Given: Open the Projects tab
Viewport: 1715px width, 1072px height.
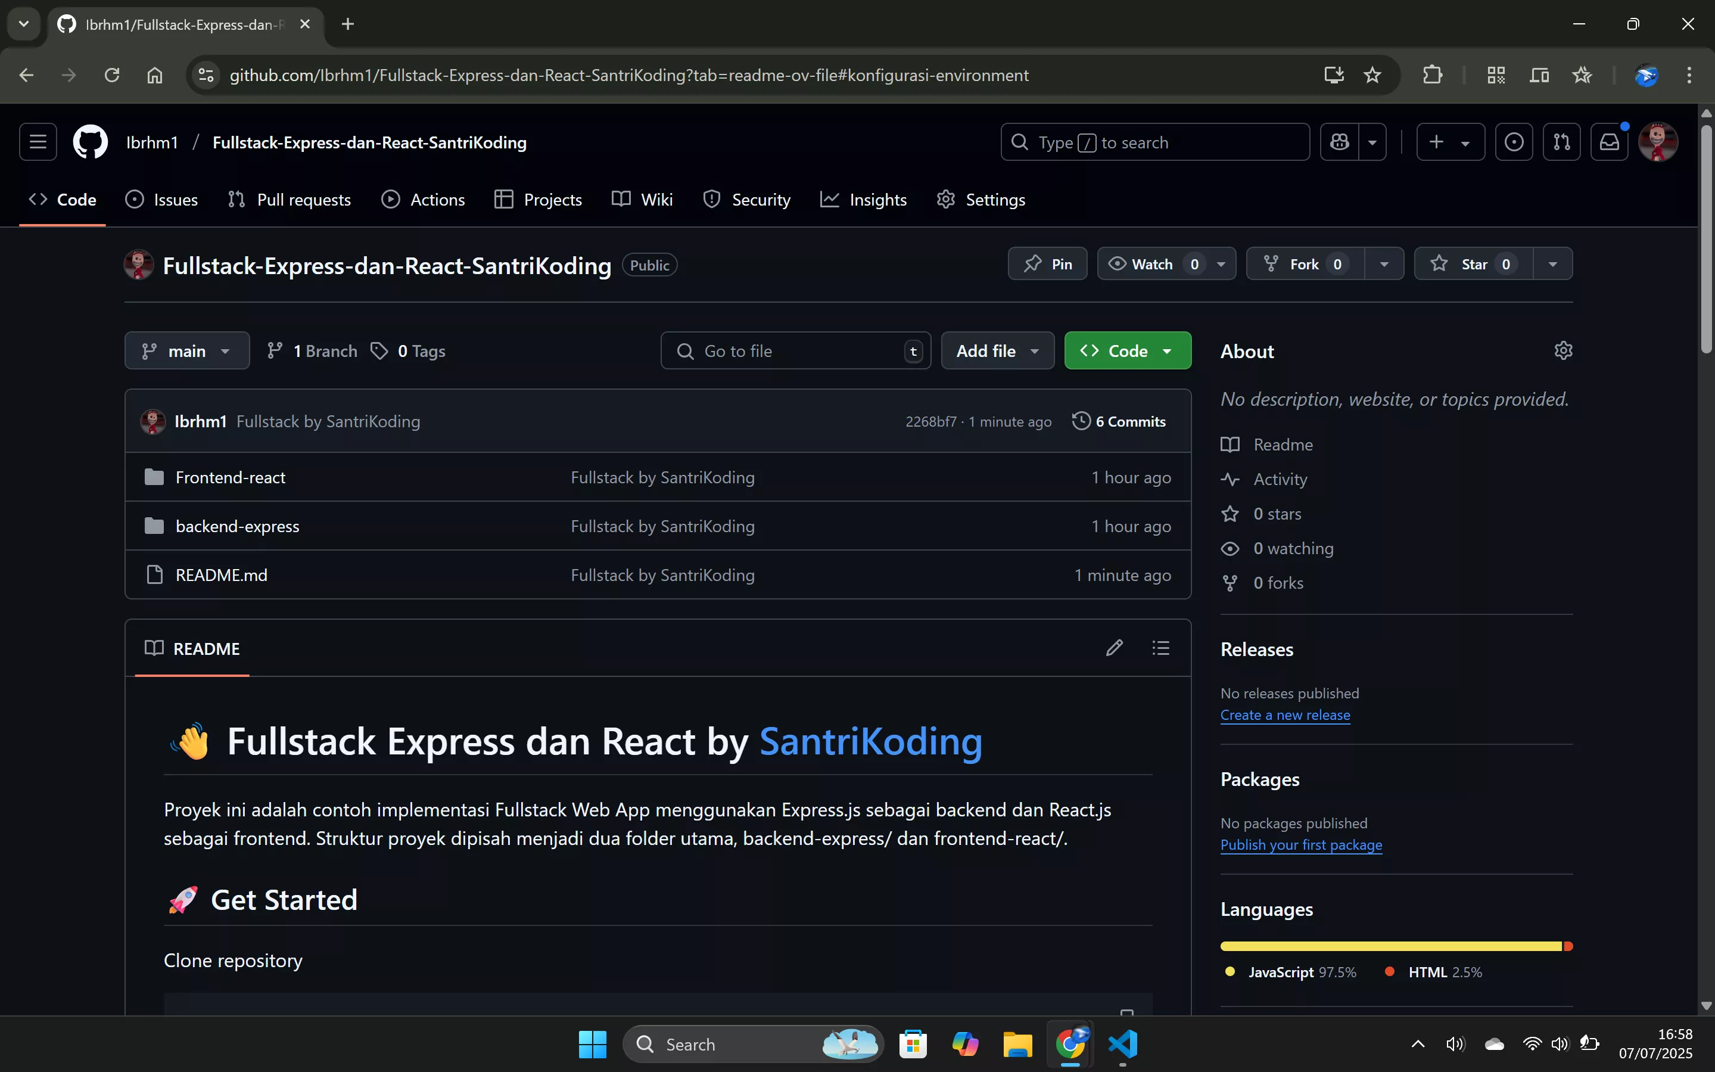Looking at the screenshot, I should [x=538, y=200].
